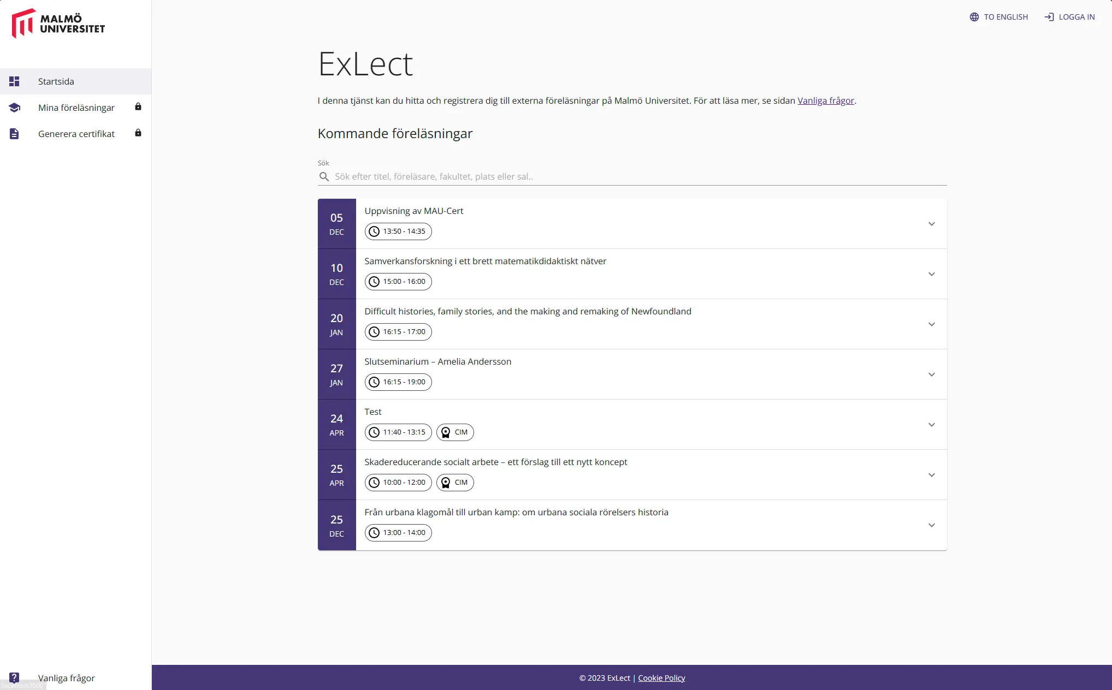Image resolution: width=1112 pixels, height=690 pixels.
Task: Click the certificate badge icon in Test row
Action: (x=446, y=432)
